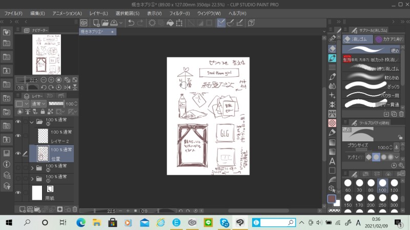Select the Decoration sparkle tool

click(x=332, y=95)
